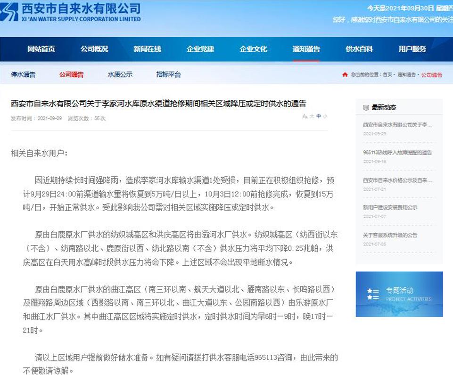Click the 最新动态 panel header icon
The height and width of the screenshot is (375, 453).
coord(366,107)
